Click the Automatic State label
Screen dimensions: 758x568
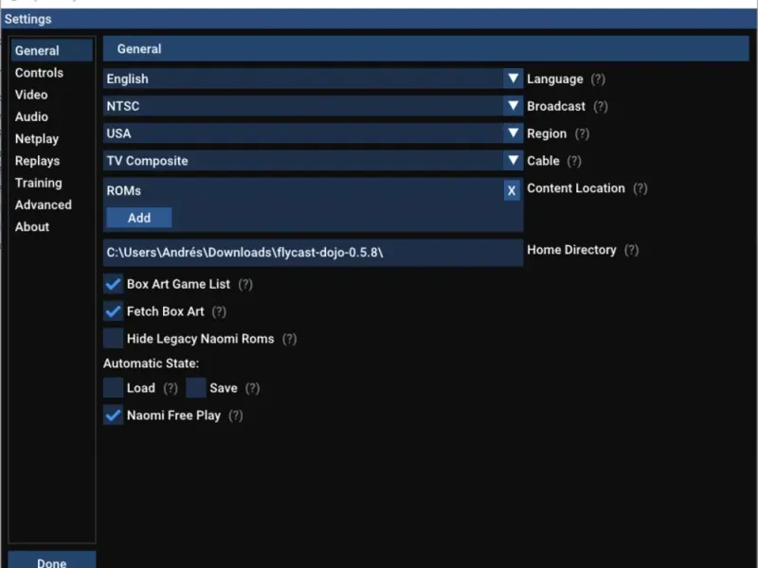coord(151,364)
